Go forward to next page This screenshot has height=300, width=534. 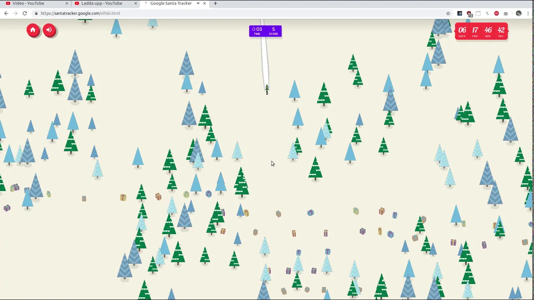click(15, 13)
